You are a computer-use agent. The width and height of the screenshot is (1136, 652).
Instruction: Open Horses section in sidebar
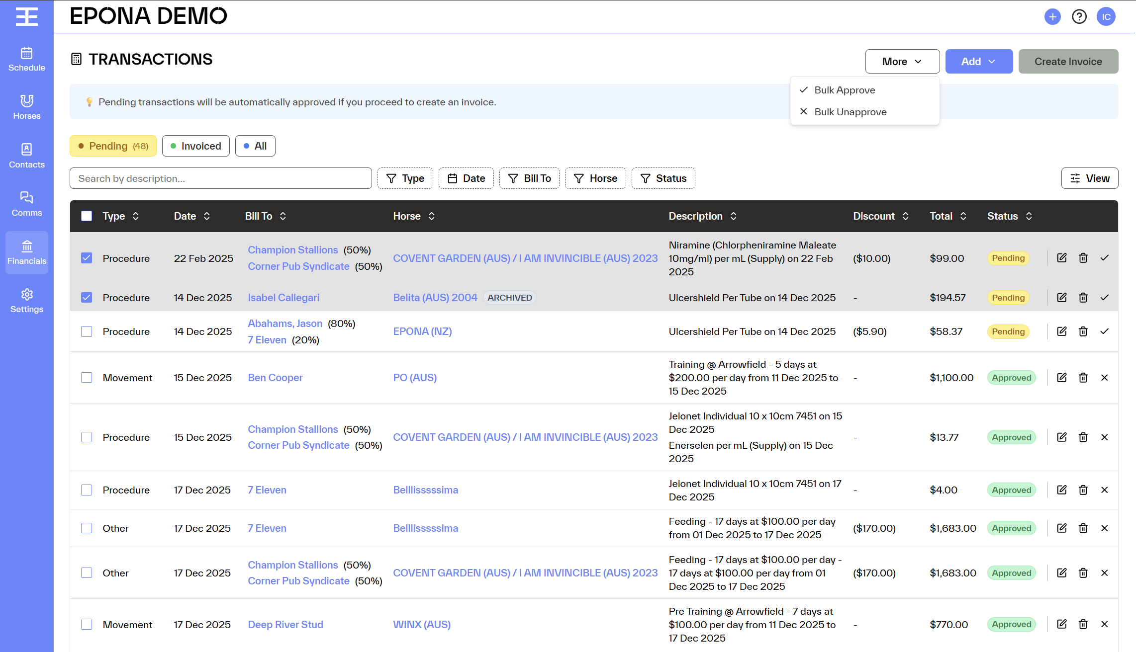tap(27, 107)
